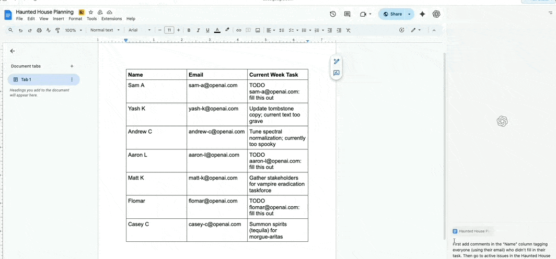The image size is (556, 259).
Task: Open the Tools menu
Action: (x=92, y=19)
